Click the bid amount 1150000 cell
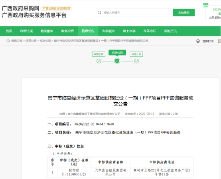The height and width of the screenshot is (179, 221). tap(74, 172)
